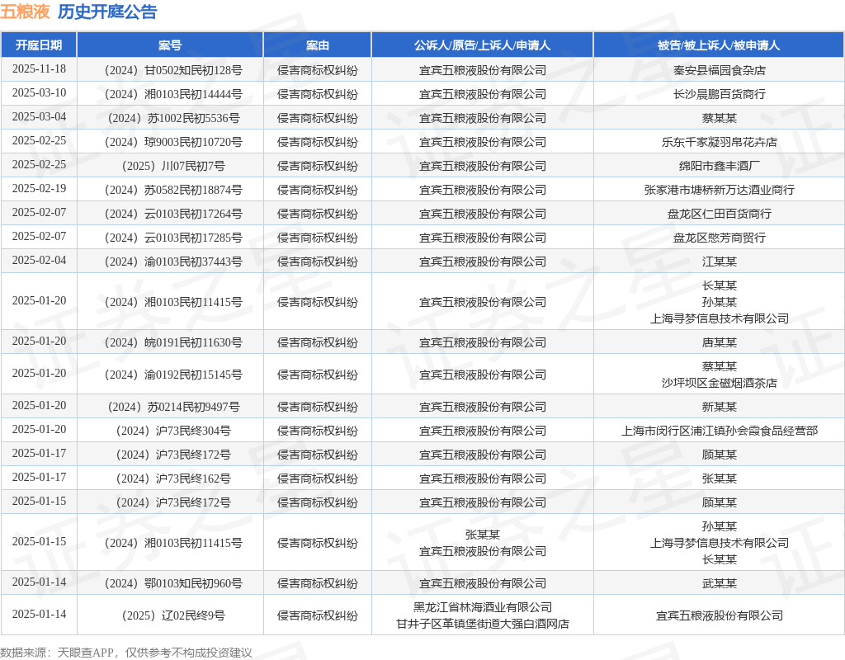Screen dimensions: 845x660
Task: Click 侵害商标权纠纷 in 甘0502知民初128号 row
Action: click(318, 71)
